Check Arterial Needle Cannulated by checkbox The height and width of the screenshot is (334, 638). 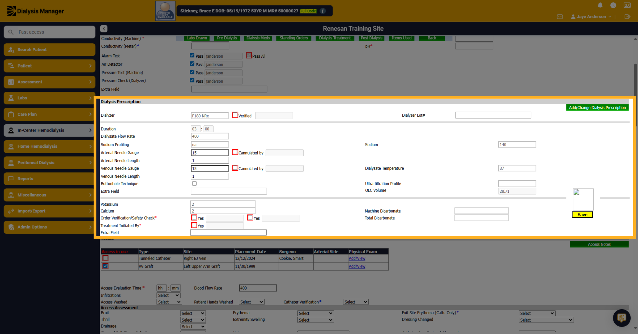pos(235,152)
